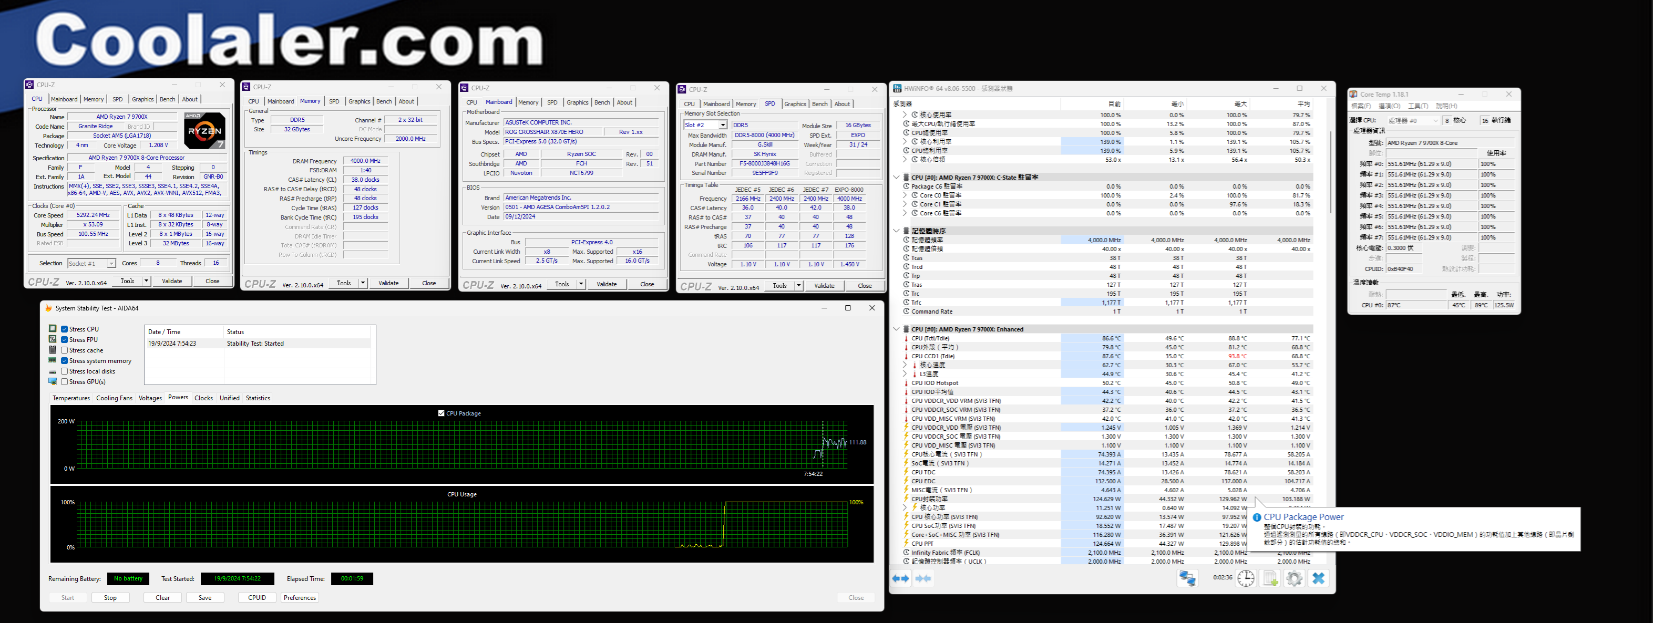This screenshot has width=1653, height=623.
Task: Click the Stress CPU chip icon
Action: [53, 328]
